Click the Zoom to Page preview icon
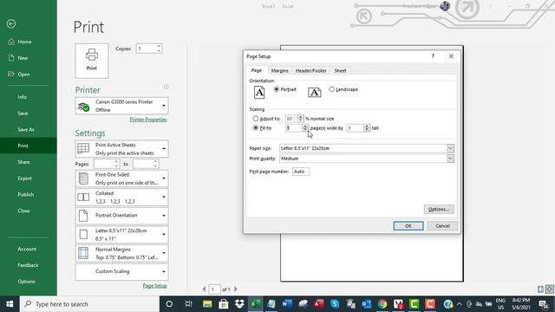 click(x=549, y=289)
